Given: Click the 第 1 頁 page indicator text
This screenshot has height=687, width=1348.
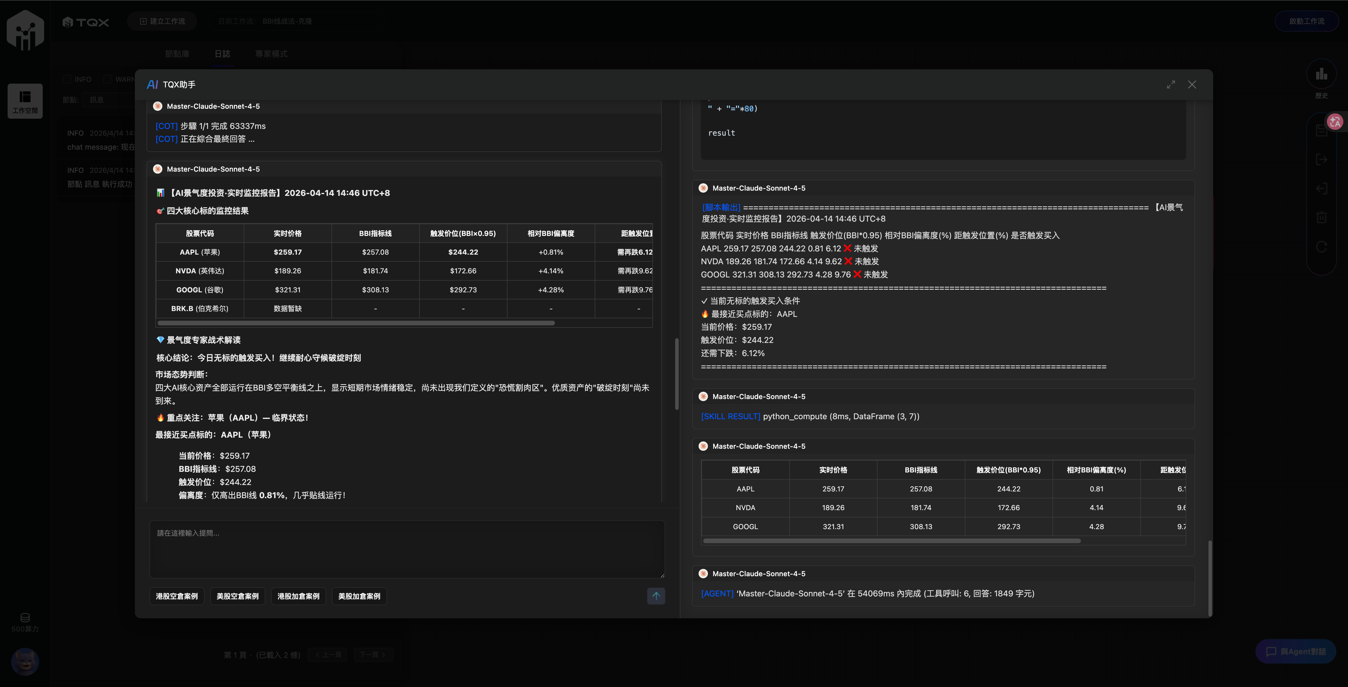Looking at the screenshot, I should coord(235,655).
